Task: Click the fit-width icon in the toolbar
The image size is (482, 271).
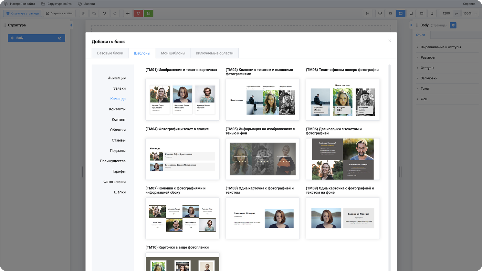Action: 368,14
